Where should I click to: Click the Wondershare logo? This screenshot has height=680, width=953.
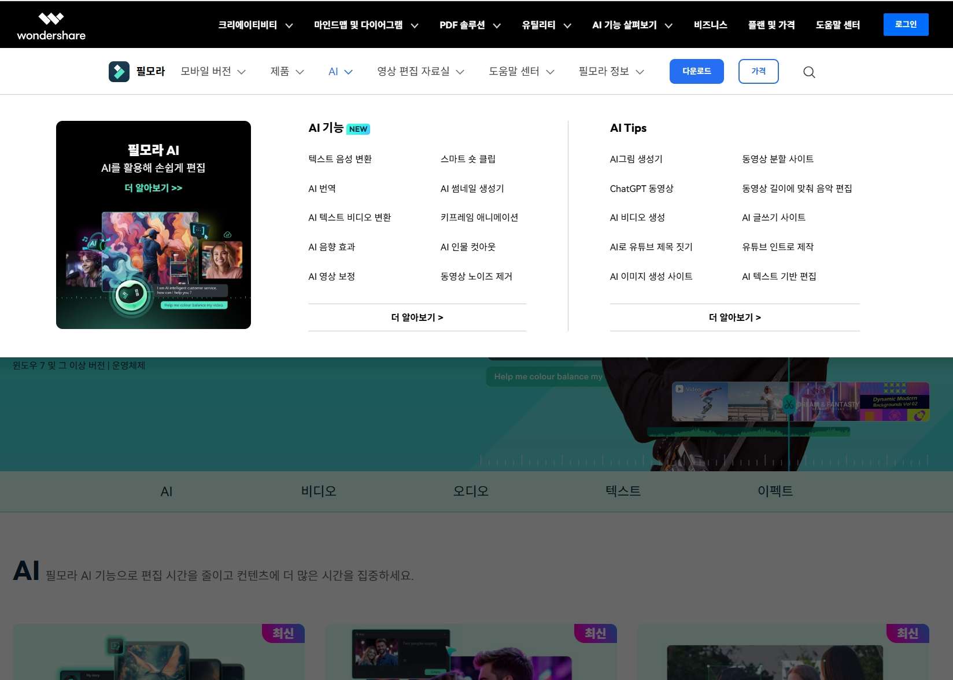point(51,27)
